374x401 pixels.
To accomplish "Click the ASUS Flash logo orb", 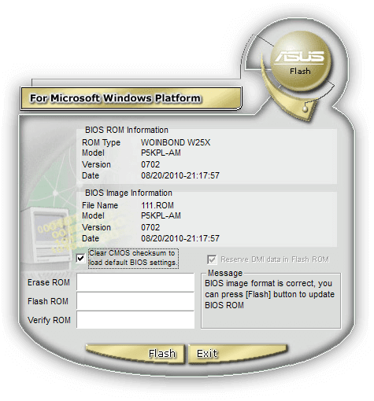I will point(301,61).
